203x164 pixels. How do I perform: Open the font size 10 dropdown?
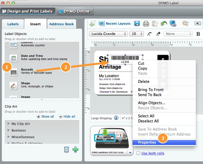pyautogui.click(x=137, y=34)
